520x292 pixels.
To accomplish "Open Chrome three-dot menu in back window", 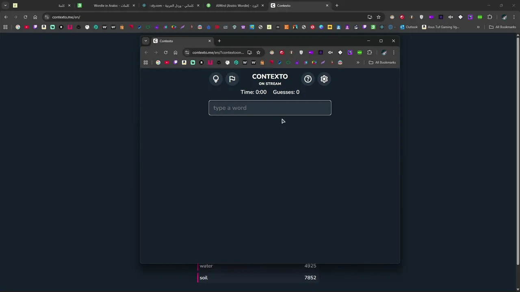I will pyautogui.click(x=514, y=17).
